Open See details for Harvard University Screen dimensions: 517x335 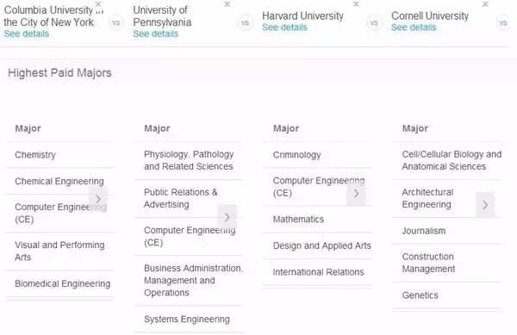click(284, 28)
